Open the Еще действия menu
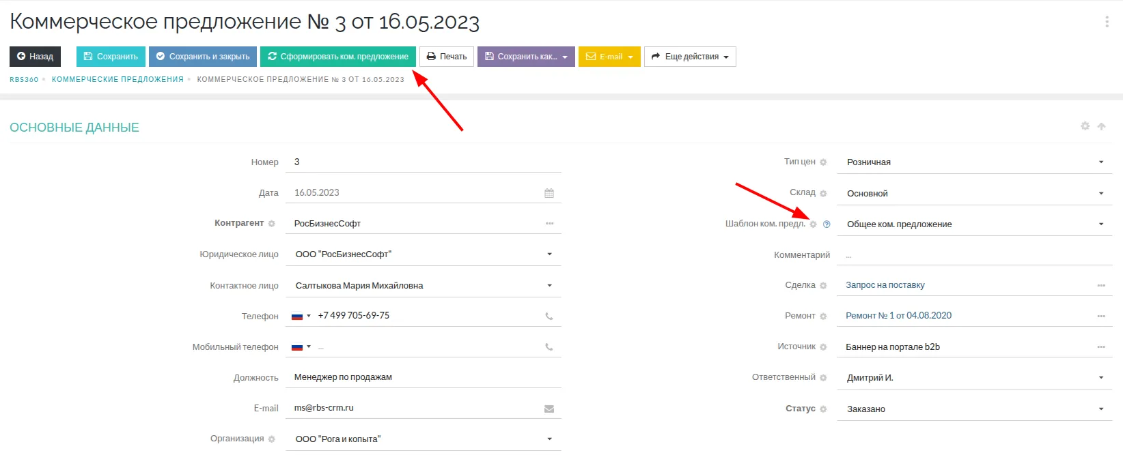This screenshot has height=455, width=1123. (690, 57)
